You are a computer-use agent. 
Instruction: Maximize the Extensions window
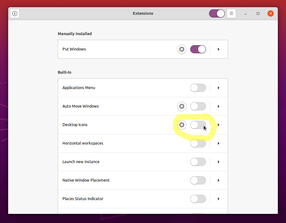tap(258, 13)
